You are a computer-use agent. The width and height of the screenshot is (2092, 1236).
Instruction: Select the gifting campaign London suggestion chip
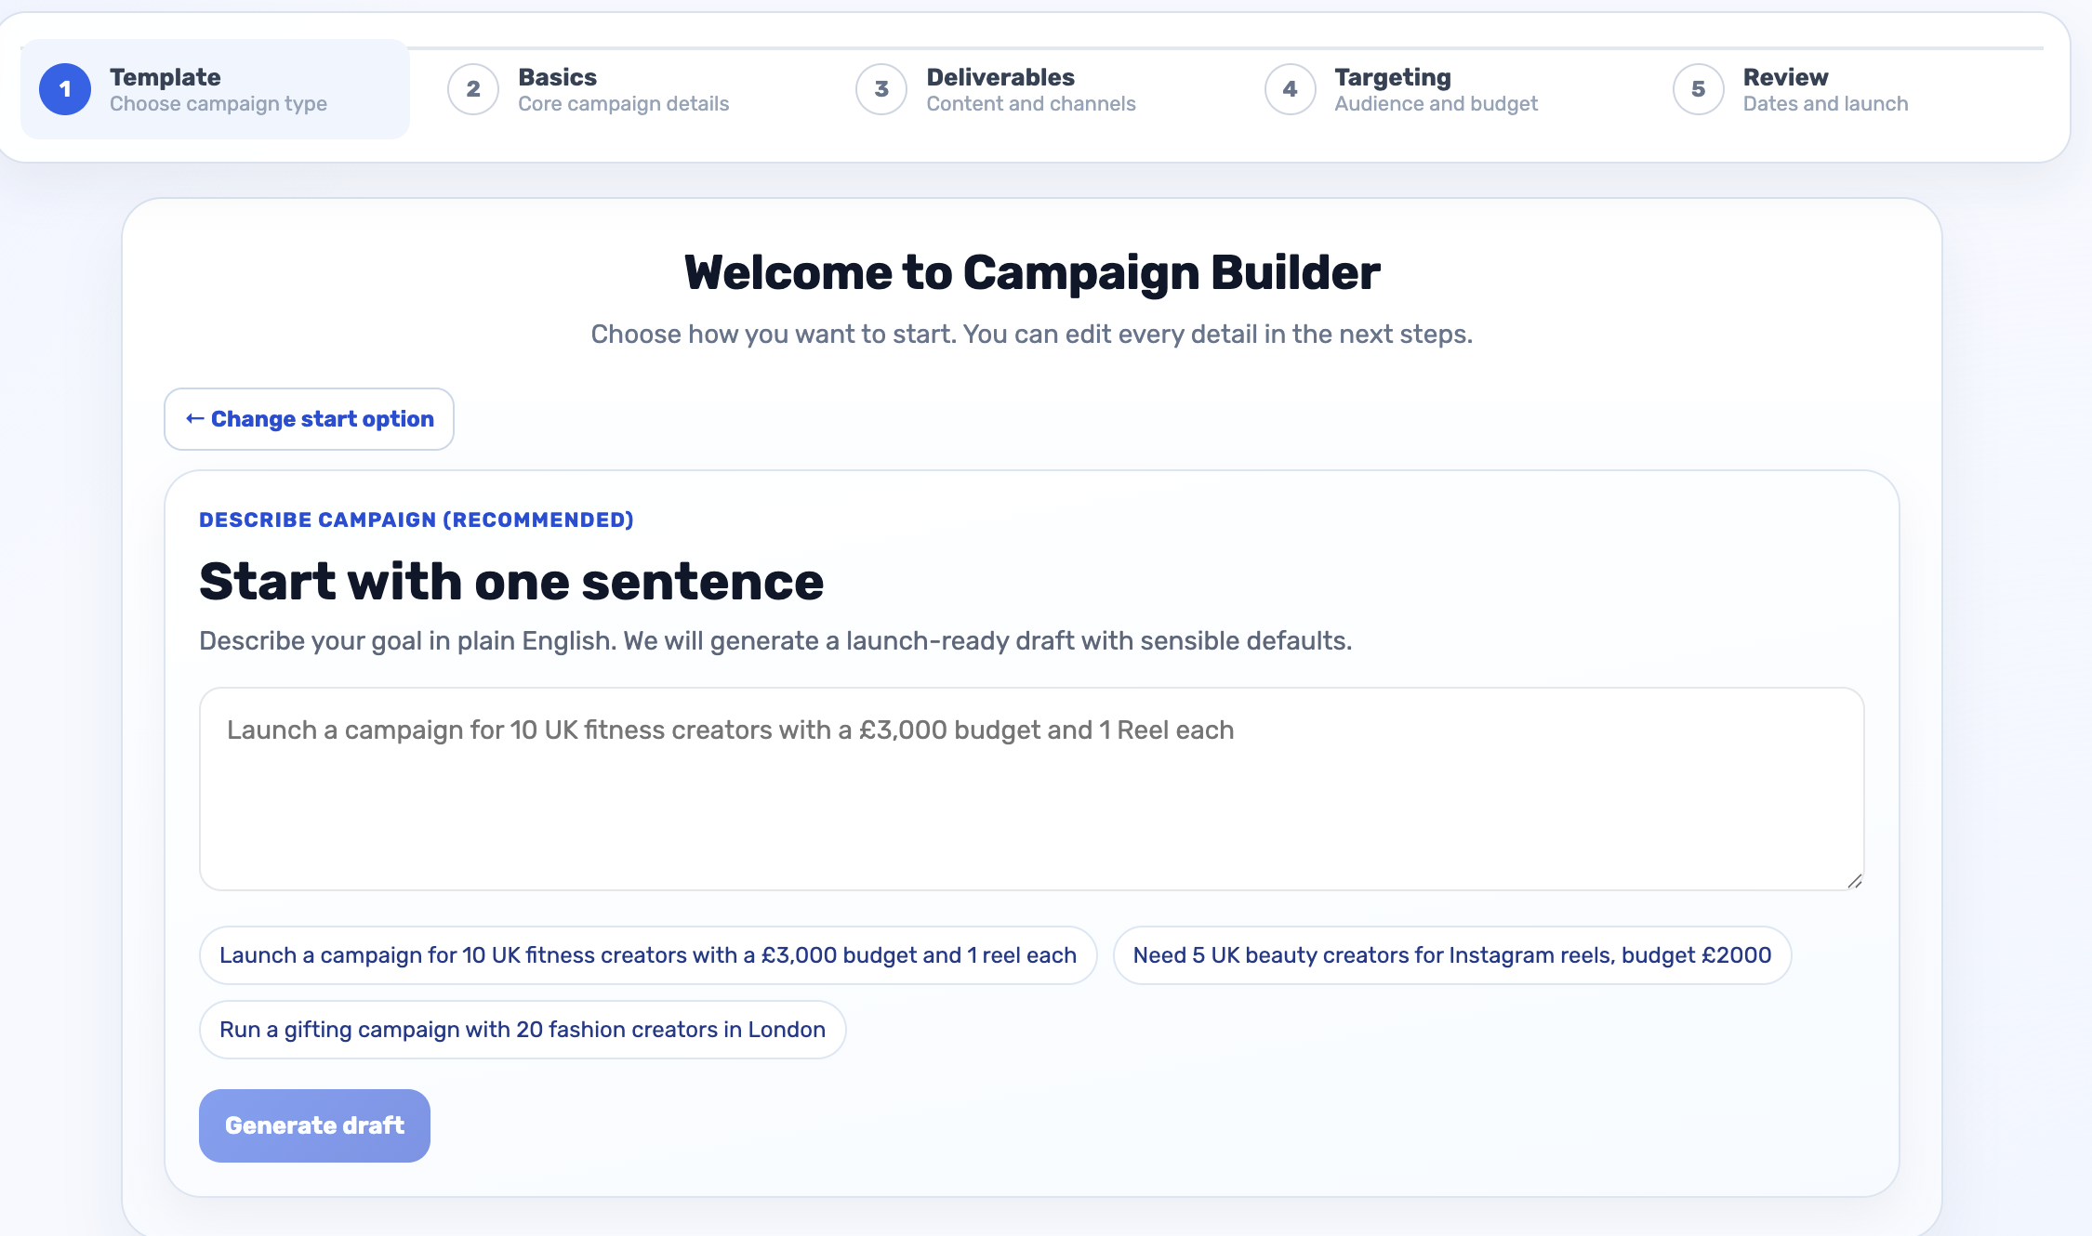pos(522,1030)
